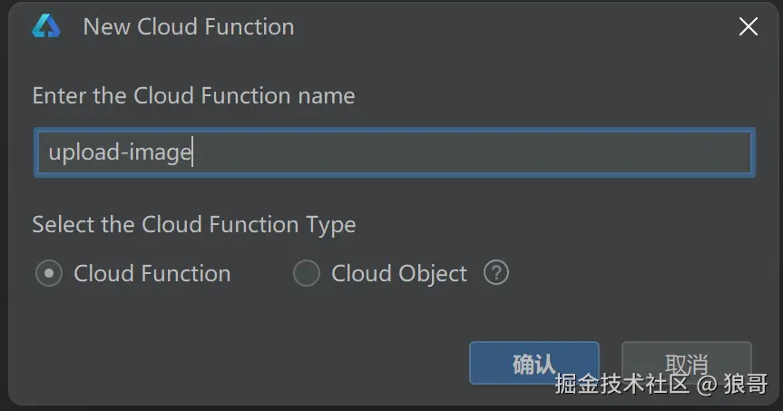Click the "Cloud Function" radio label text

click(x=152, y=273)
